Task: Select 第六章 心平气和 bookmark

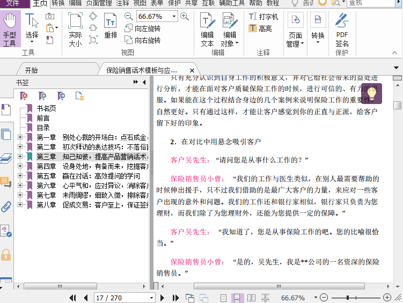Action: (x=92, y=186)
